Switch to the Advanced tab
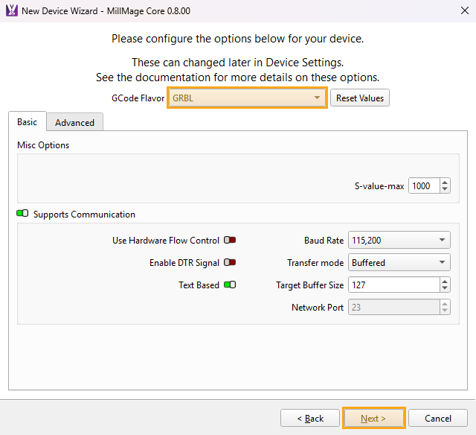The height and width of the screenshot is (435, 476). 74,123
